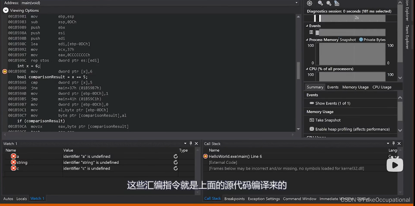The width and height of the screenshot is (415, 206).
Task: Pin the Call Stack window
Action: tap(393, 143)
